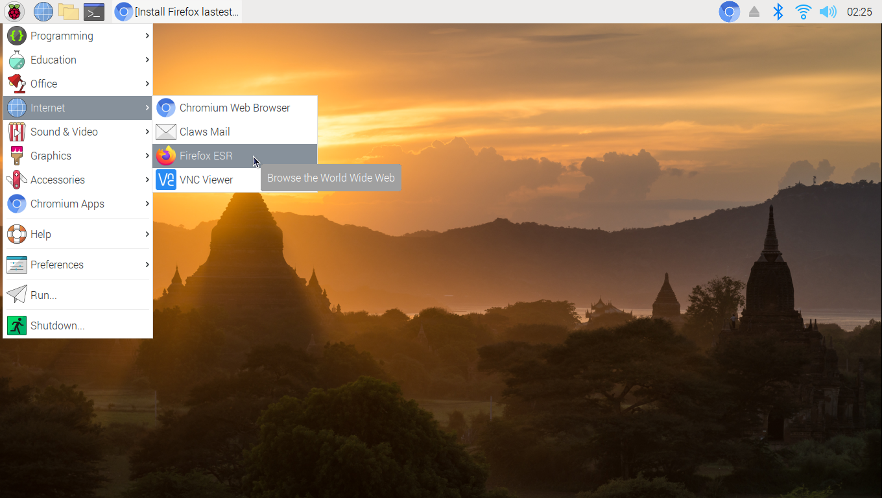Open the Bluetooth status icon
The width and height of the screenshot is (882, 498).
pyautogui.click(x=778, y=11)
